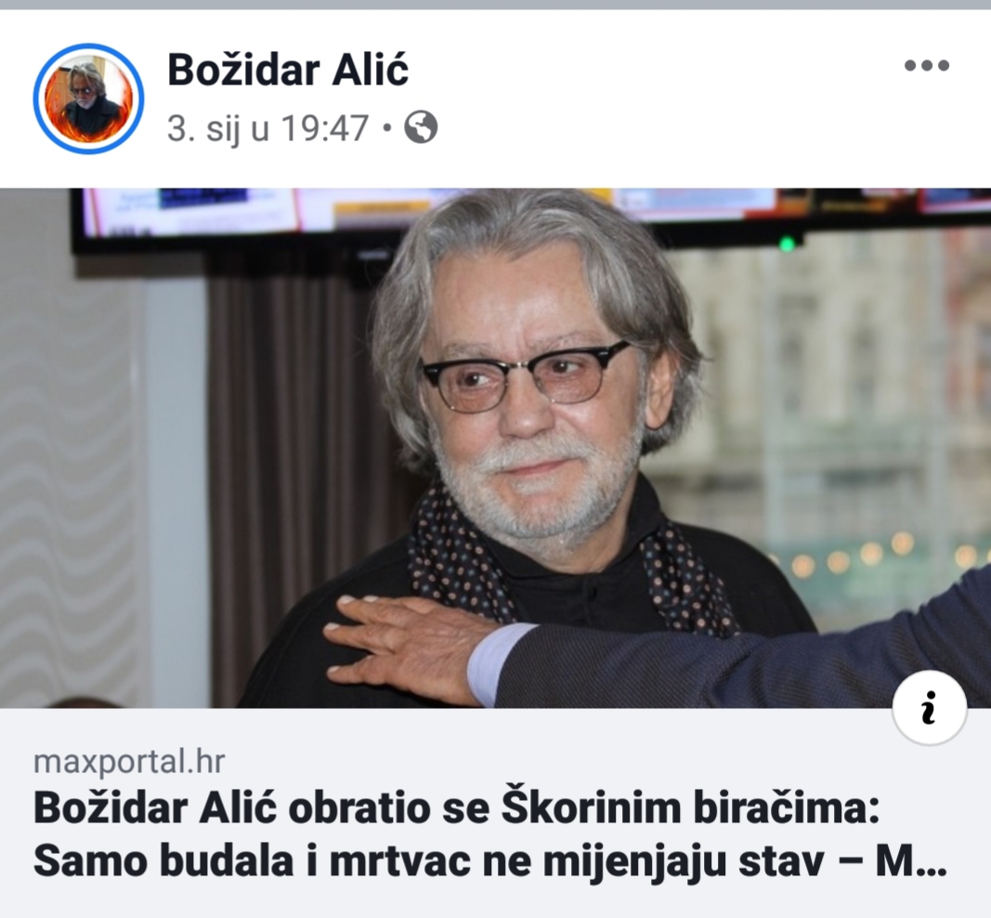This screenshot has height=918, width=991.
Task: Click the white post header area
Action: pyautogui.click(x=496, y=98)
